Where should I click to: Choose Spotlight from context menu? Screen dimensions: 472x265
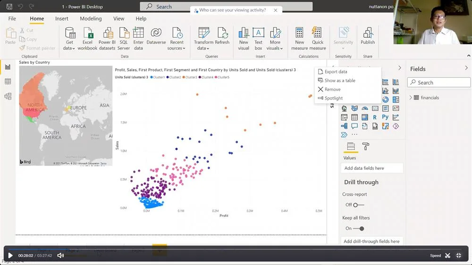[348, 98]
